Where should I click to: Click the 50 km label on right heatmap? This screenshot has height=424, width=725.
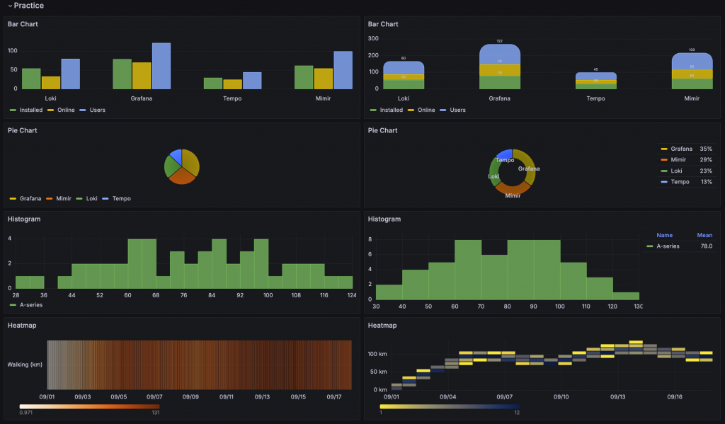pyautogui.click(x=379, y=372)
